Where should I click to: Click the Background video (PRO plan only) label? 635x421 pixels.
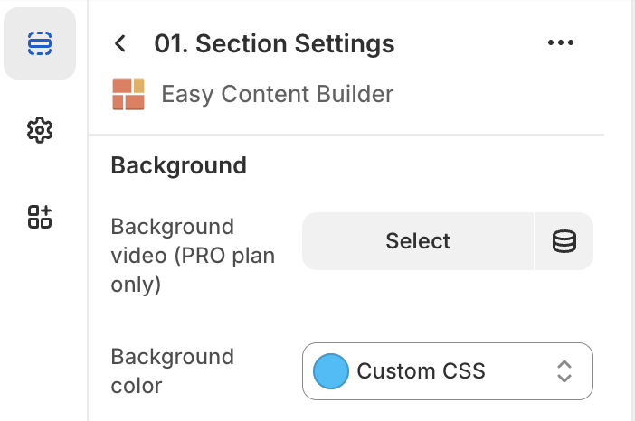click(x=192, y=256)
